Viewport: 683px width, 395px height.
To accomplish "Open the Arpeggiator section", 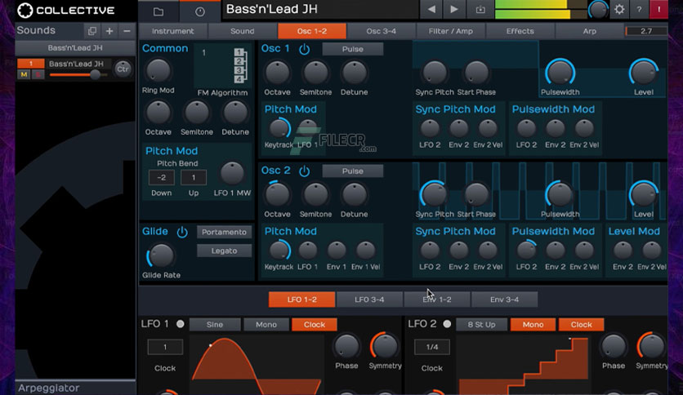I will [75, 388].
